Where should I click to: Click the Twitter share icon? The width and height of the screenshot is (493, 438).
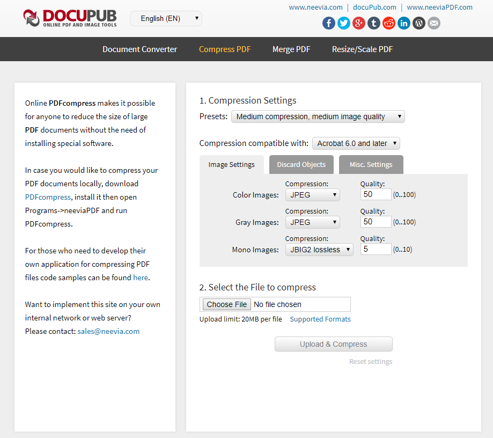[x=343, y=23]
